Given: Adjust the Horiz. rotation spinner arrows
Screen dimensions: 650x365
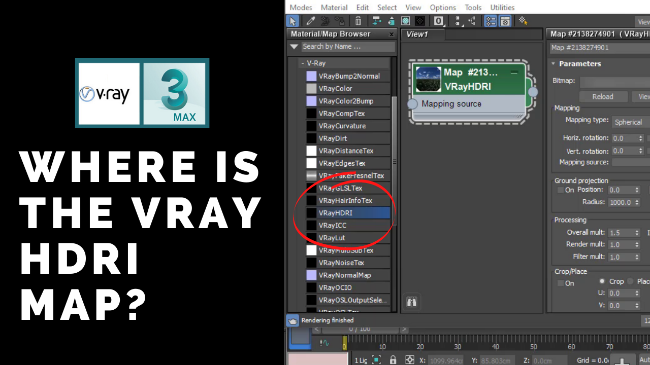Looking at the screenshot, I should pyautogui.click(x=641, y=138).
